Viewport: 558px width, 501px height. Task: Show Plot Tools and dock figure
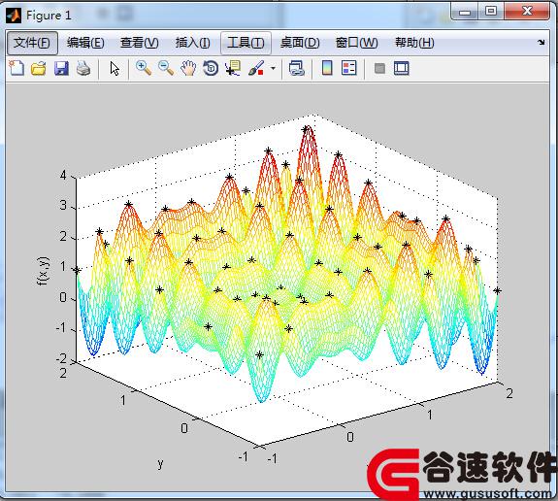tap(402, 68)
